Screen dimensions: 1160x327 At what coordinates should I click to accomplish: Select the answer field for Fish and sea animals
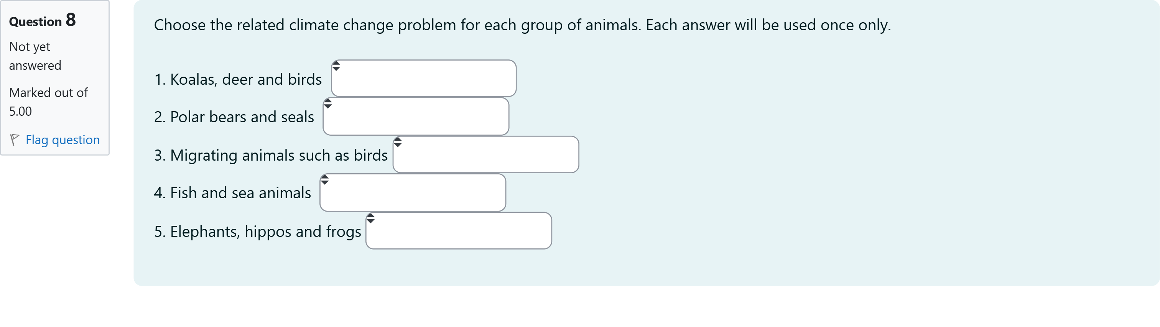point(412,192)
